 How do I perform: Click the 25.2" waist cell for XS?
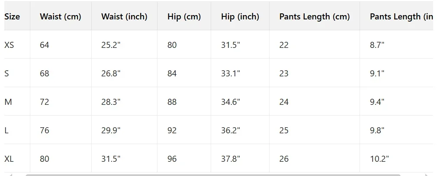coord(111,45)
